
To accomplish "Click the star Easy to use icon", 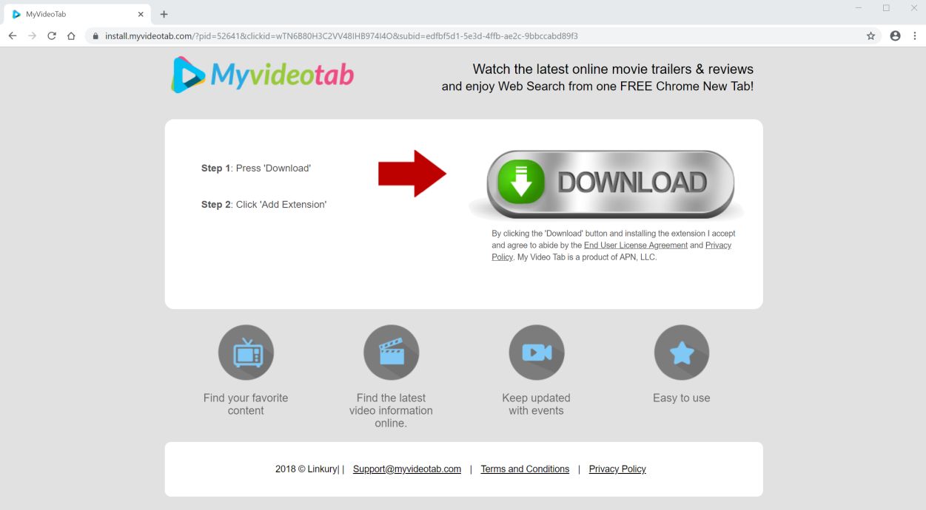I will [x=681, y=353].
